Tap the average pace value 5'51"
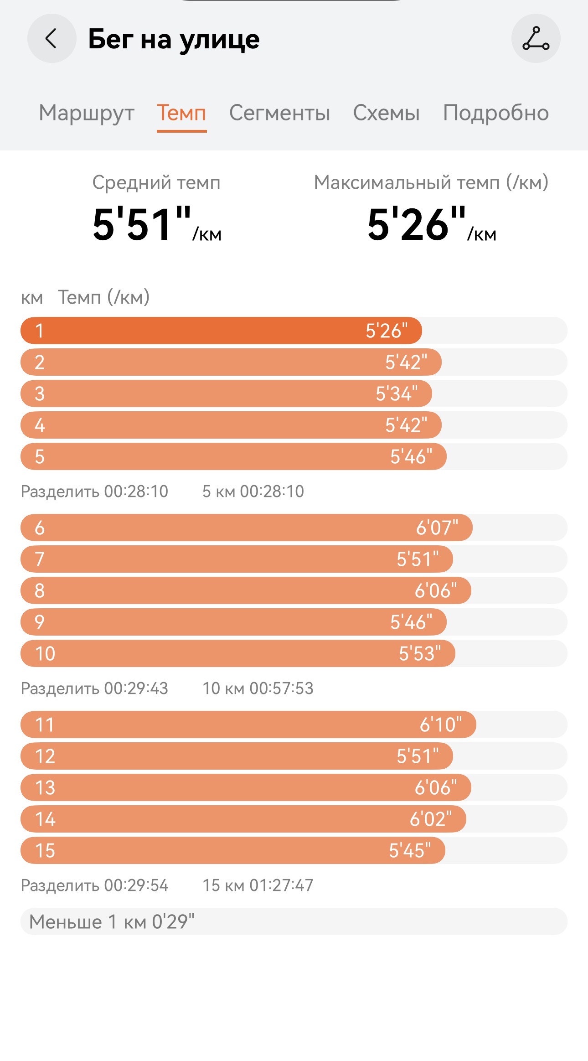 coord(157,224)
